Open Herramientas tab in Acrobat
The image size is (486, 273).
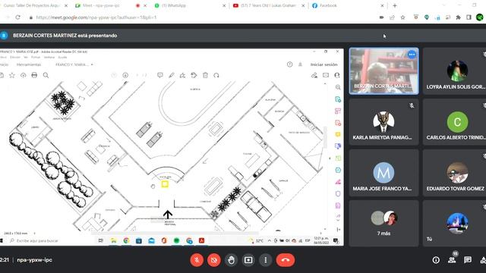pos(29,64)
